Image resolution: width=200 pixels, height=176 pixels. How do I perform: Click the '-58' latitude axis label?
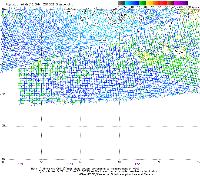tap(2, 126)
